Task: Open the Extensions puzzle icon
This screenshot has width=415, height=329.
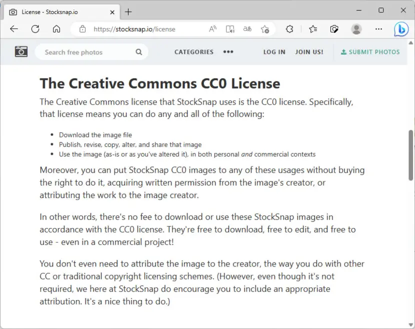Action: [x=289, y=29]
